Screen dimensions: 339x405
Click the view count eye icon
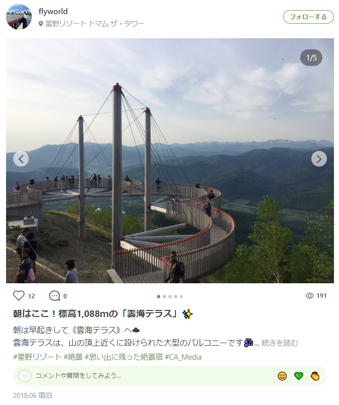pyautogui.click(x=309, y=296)
